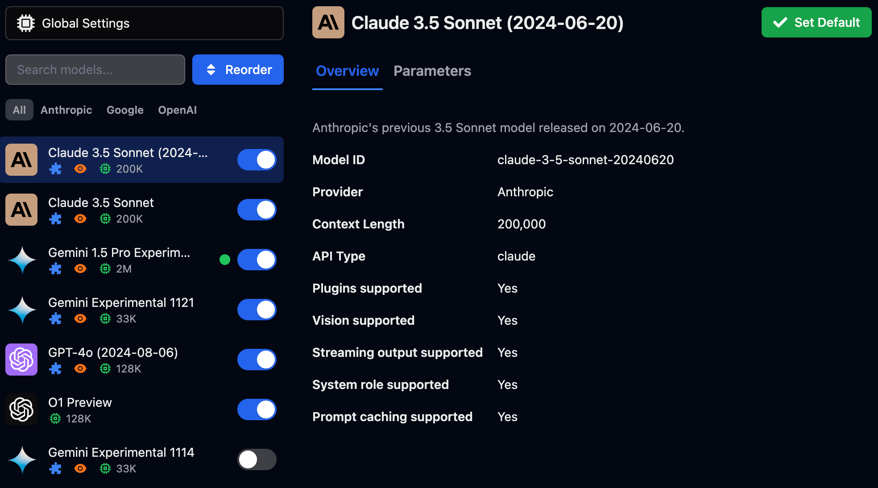Click the Gemini Experimental 1121 star icon
The image size is (878, 488).
pos(21,310)
